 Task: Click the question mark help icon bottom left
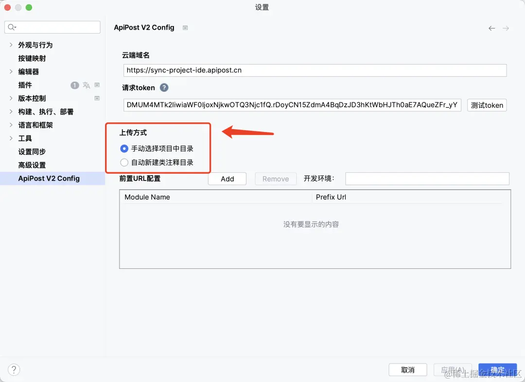pyautogui.click(x=14, y=369)
